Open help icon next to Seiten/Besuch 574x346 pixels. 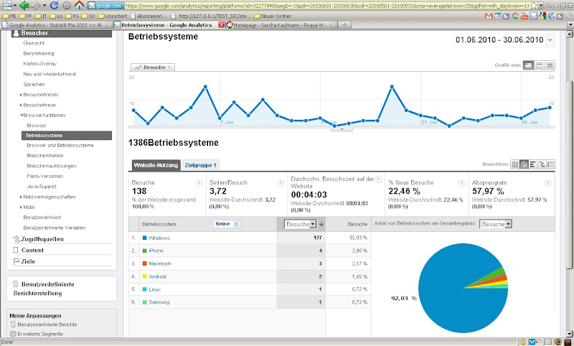coord(281,183)
